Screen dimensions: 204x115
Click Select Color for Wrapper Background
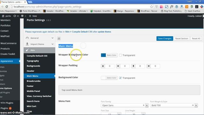[112, 55]
